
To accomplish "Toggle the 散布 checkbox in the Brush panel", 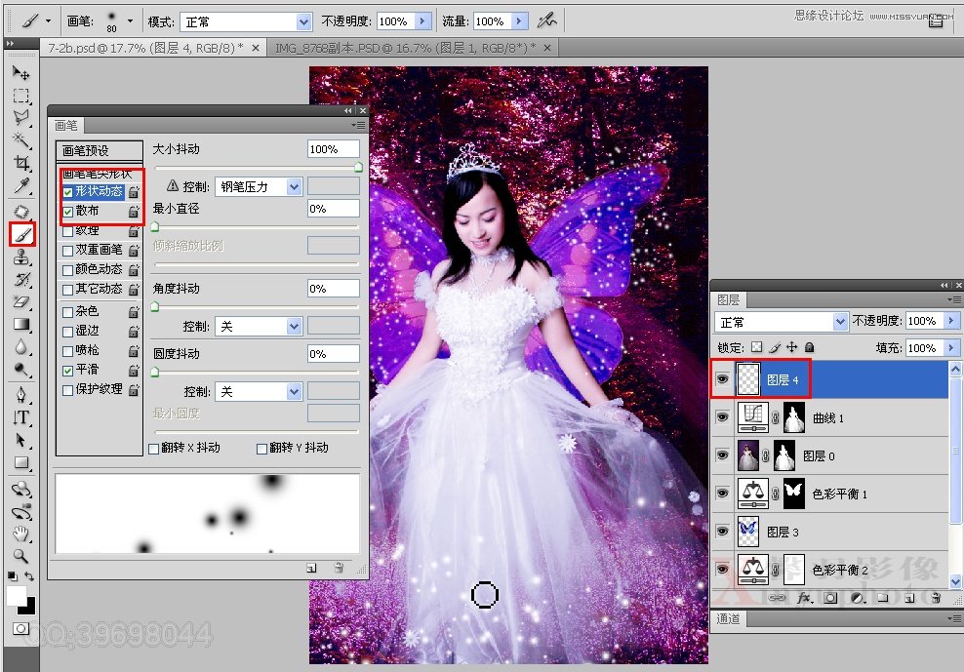I will (68, 210).
